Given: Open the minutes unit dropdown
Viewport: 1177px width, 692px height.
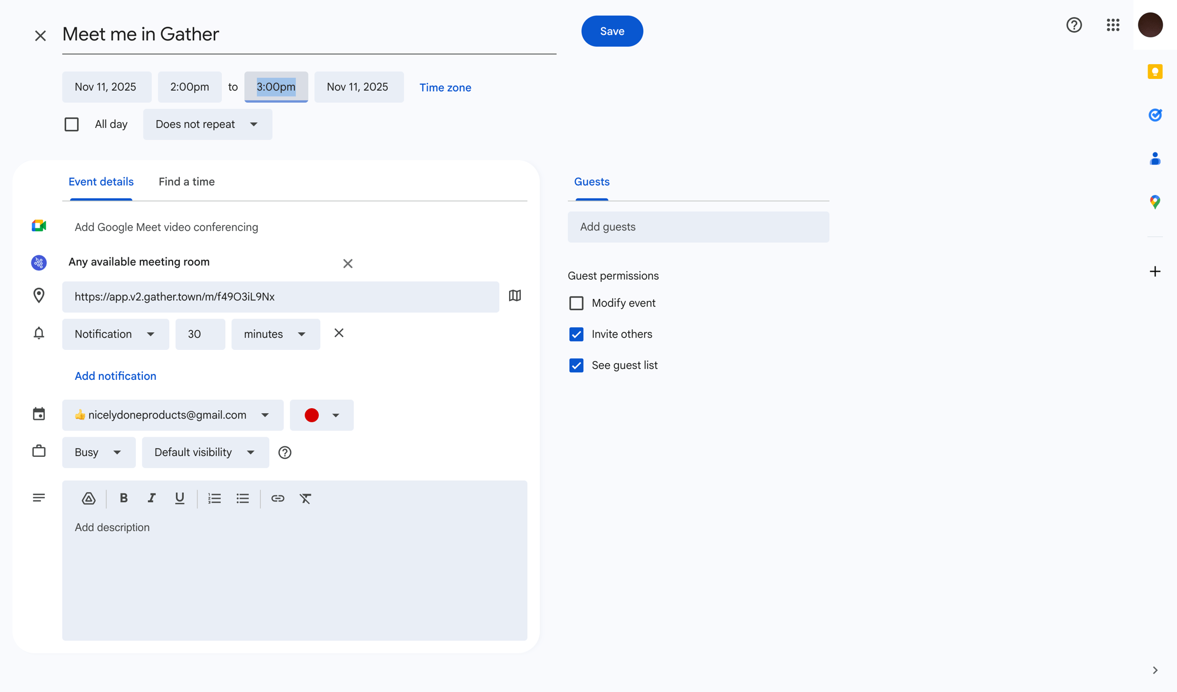Looking at the screenshot, I should pyautogui.click(x=276, y=334).
